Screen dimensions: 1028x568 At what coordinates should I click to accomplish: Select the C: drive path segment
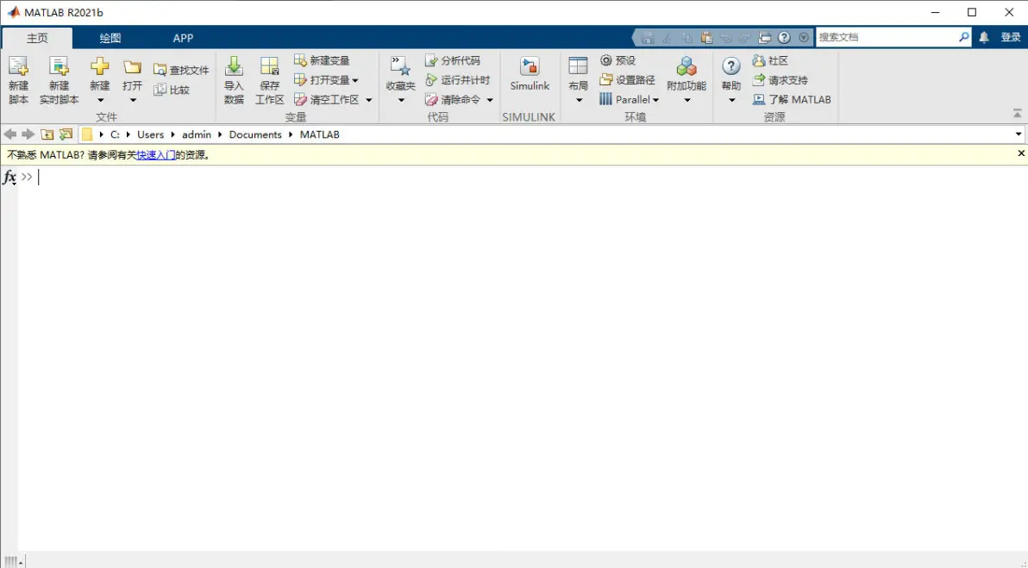point(115,134)
